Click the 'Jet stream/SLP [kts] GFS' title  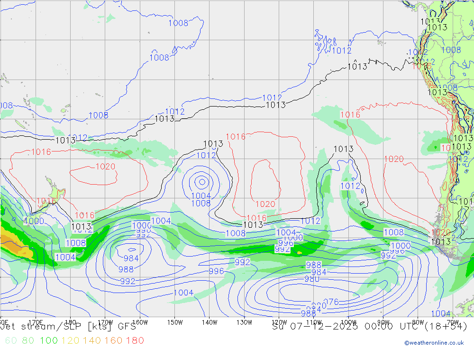click(x=68, y=327)
